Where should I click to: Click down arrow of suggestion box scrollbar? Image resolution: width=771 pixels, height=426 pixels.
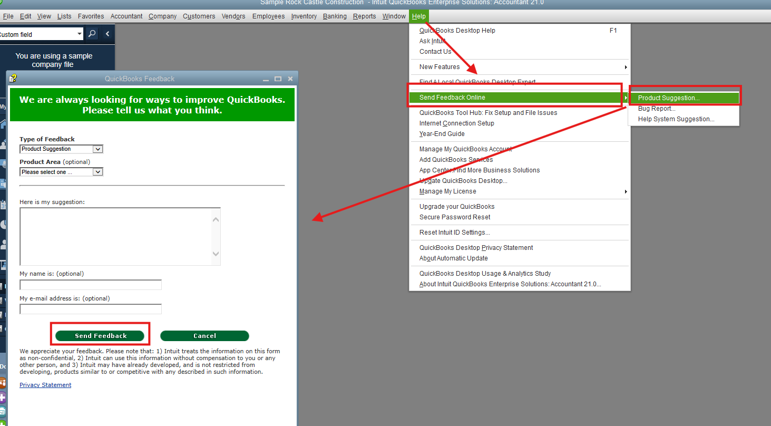coord(216,254)
